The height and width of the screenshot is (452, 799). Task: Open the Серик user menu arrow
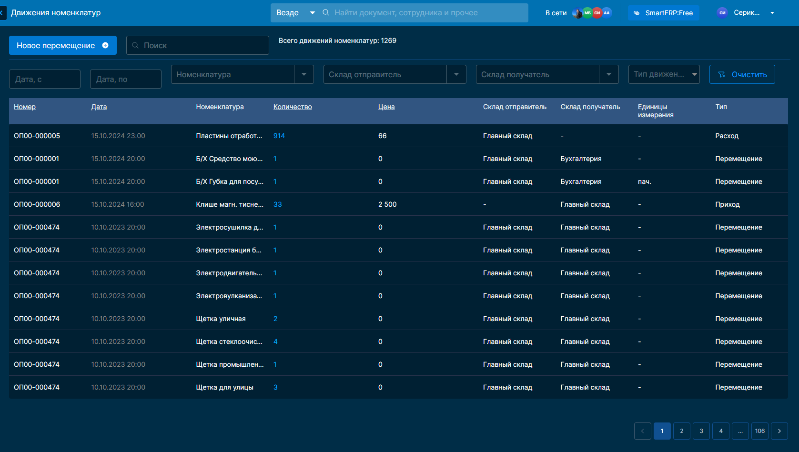772,13
